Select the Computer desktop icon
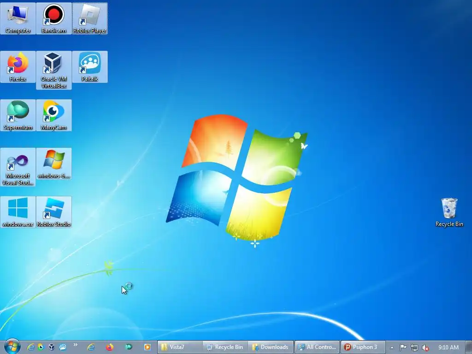472x354 pixels. click(x=18, y=18)
